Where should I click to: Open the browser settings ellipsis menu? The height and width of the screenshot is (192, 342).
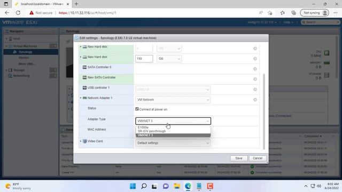click(x=335, y=13)
